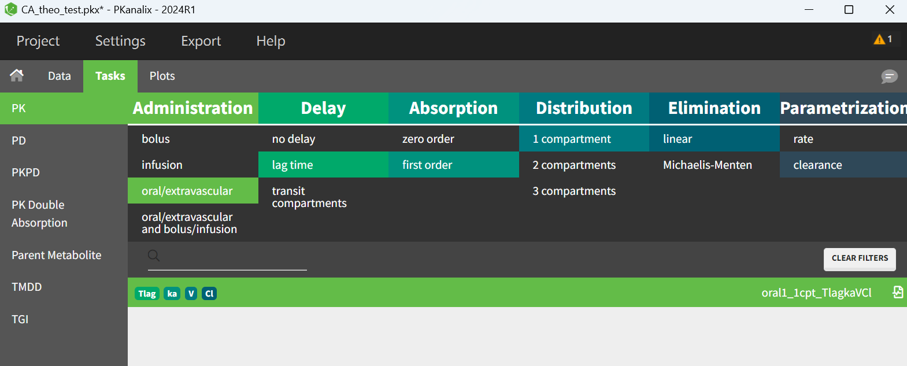Click the model file icon beside oral1_1cpt_TlagkaVCl
This screenshot has height=366, width=907.
pyautogui.click(x=898, y=292)
